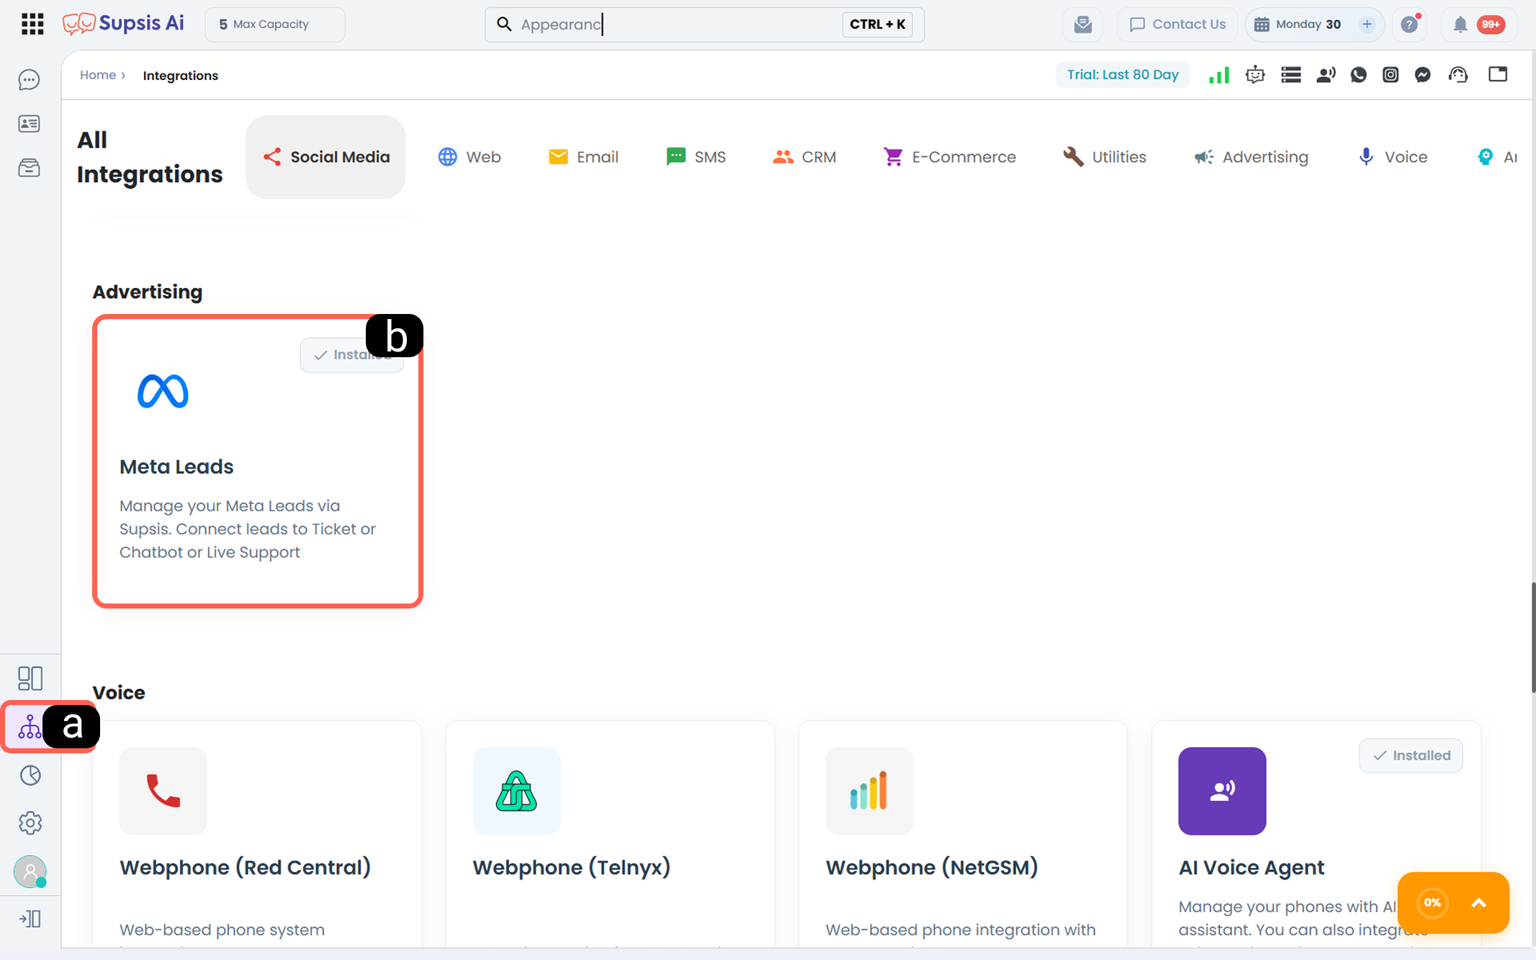
Task: Click the CTRL + K shortcut button
Action: [x=878, y=24]
